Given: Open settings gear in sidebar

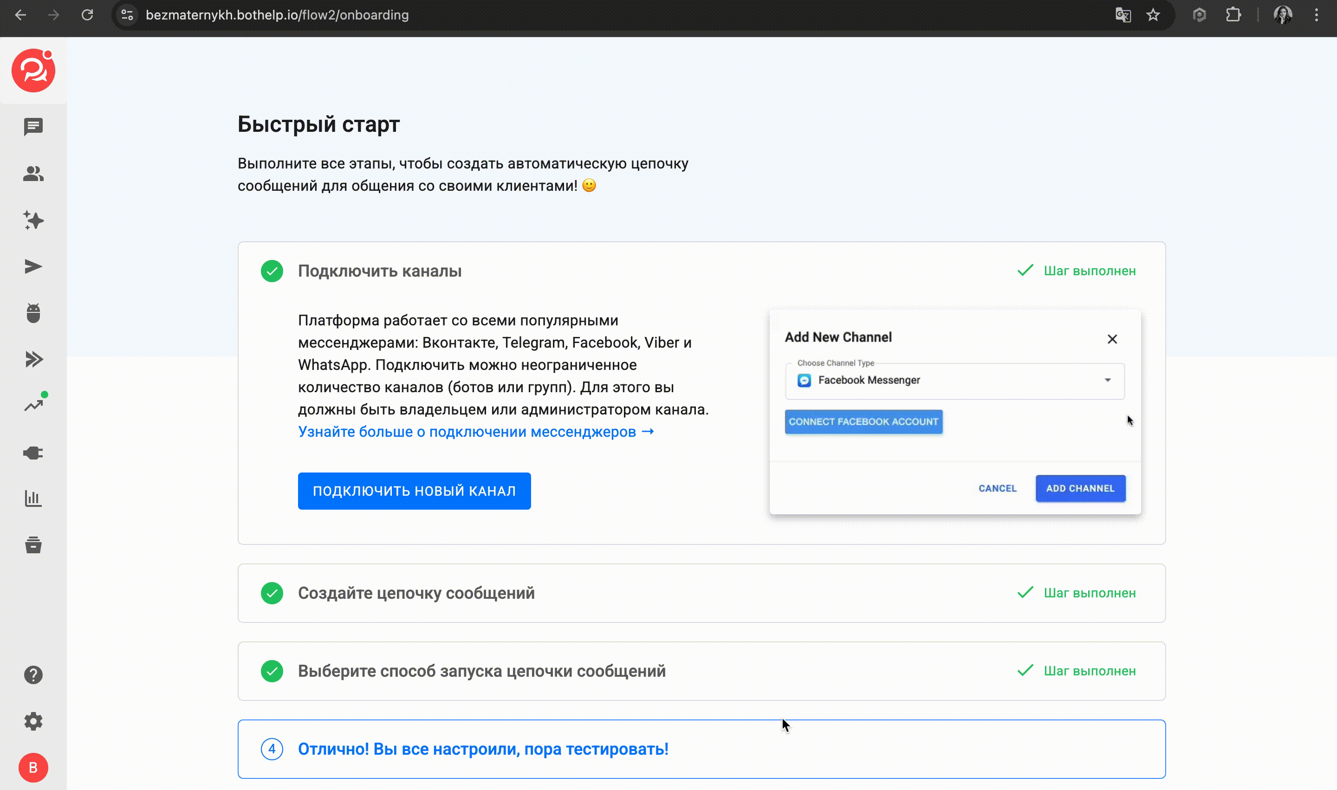Looking at the screenshot, I should coord(33,721).
